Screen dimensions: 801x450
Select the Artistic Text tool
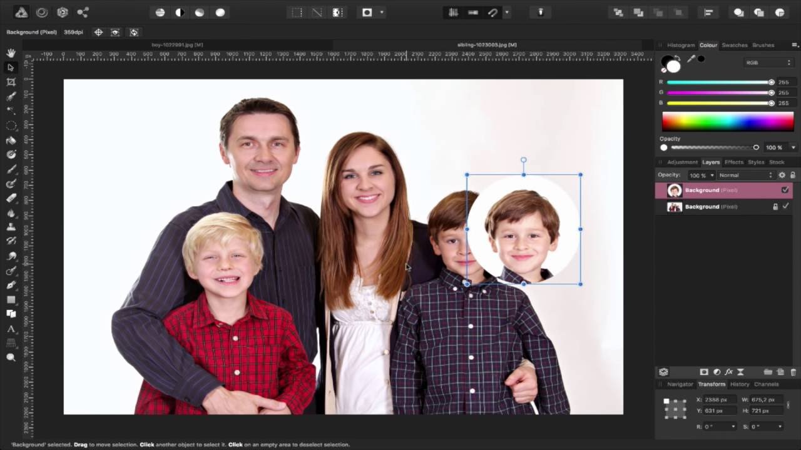11,329
